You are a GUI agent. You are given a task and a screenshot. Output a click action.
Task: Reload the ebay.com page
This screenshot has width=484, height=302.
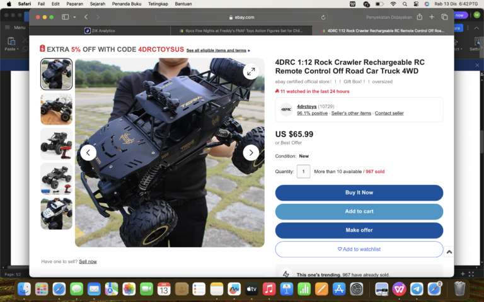[x=324, y=17]
